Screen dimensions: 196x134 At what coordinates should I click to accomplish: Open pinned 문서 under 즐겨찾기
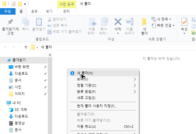pyautogui.click(x=18, y=80)
